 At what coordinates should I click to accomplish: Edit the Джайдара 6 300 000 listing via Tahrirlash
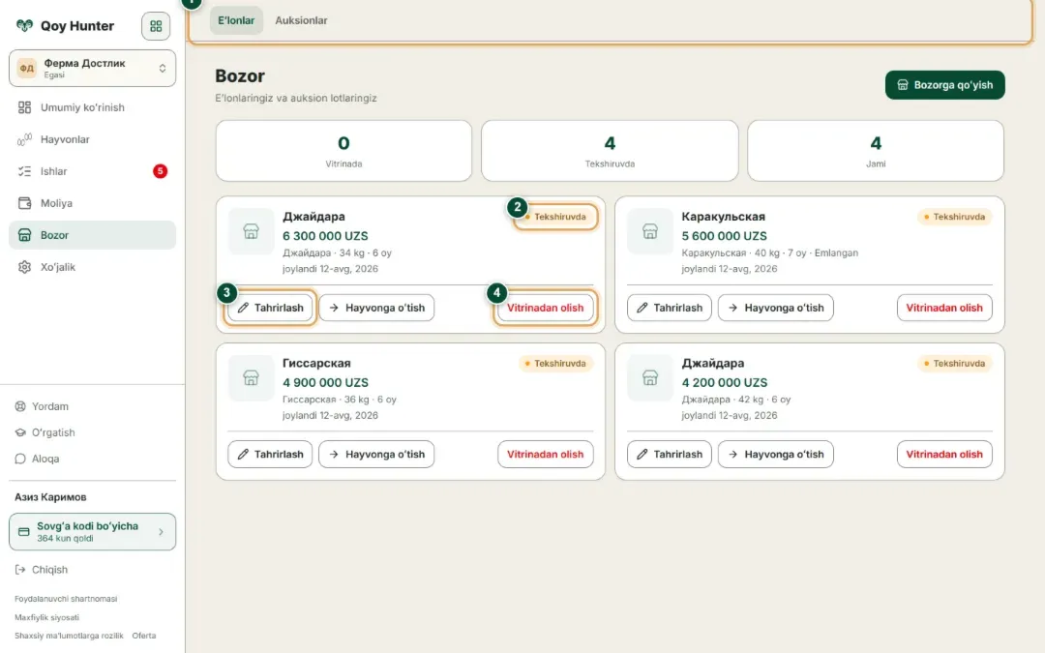tap(270, 308)
